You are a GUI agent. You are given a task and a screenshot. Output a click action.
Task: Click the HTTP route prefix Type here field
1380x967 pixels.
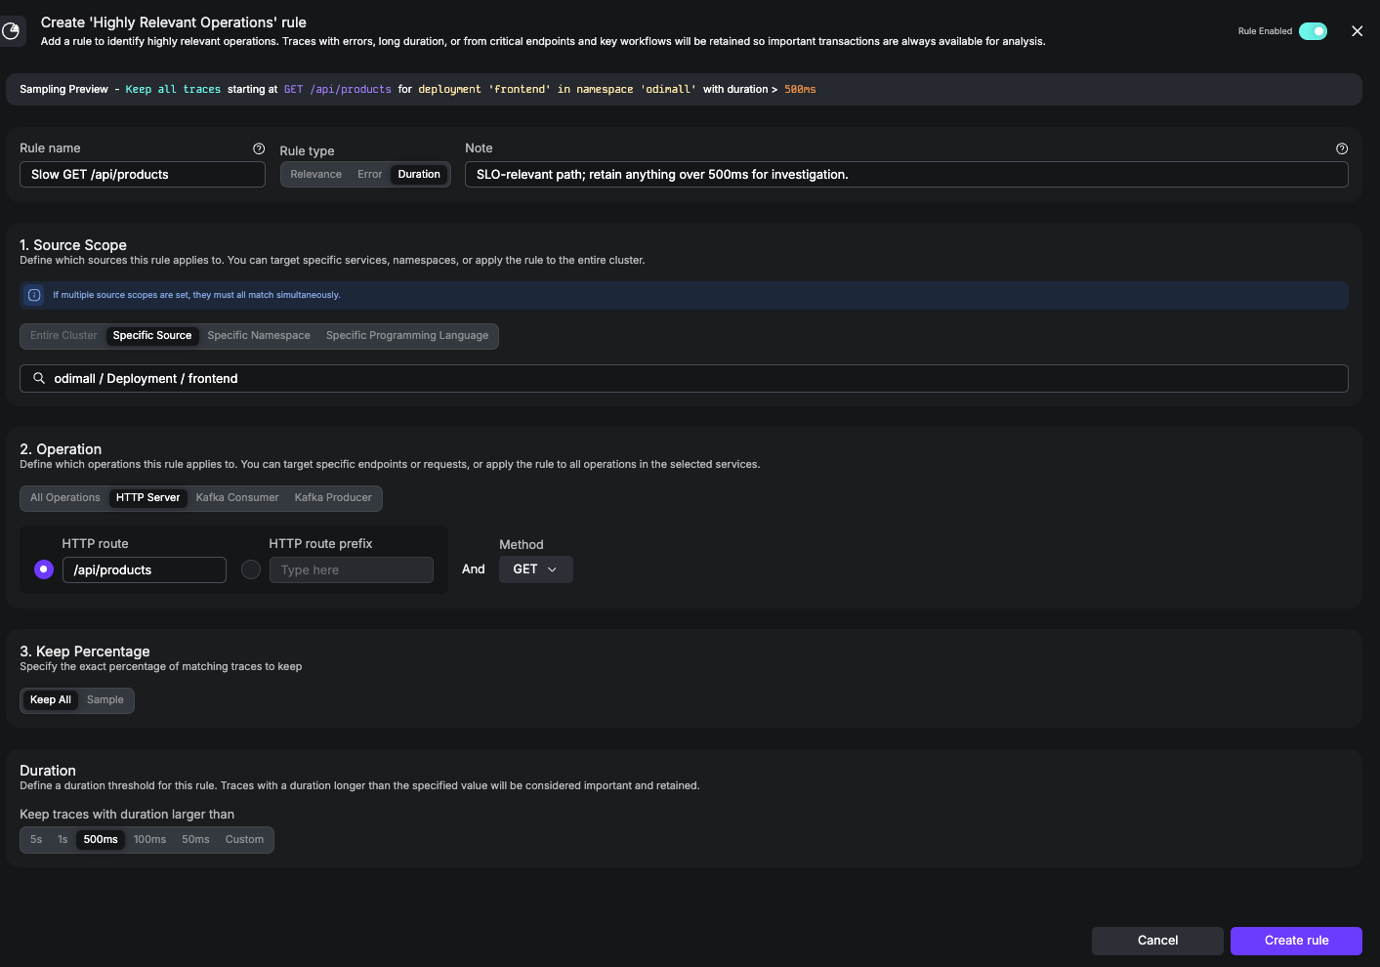coord(352,570)
